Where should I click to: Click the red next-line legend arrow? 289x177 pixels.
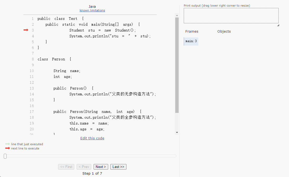coord(7,148)
